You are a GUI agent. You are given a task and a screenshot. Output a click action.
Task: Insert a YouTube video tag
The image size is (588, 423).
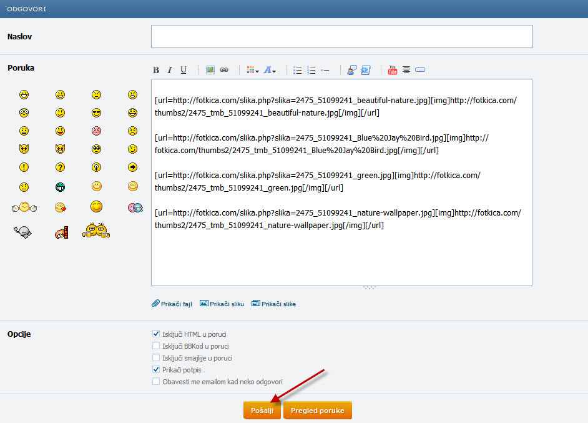(x=393, y=70)
